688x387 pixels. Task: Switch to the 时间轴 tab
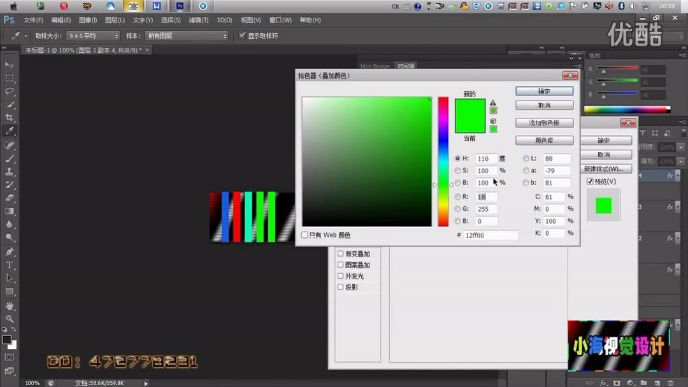pos(406,66)
